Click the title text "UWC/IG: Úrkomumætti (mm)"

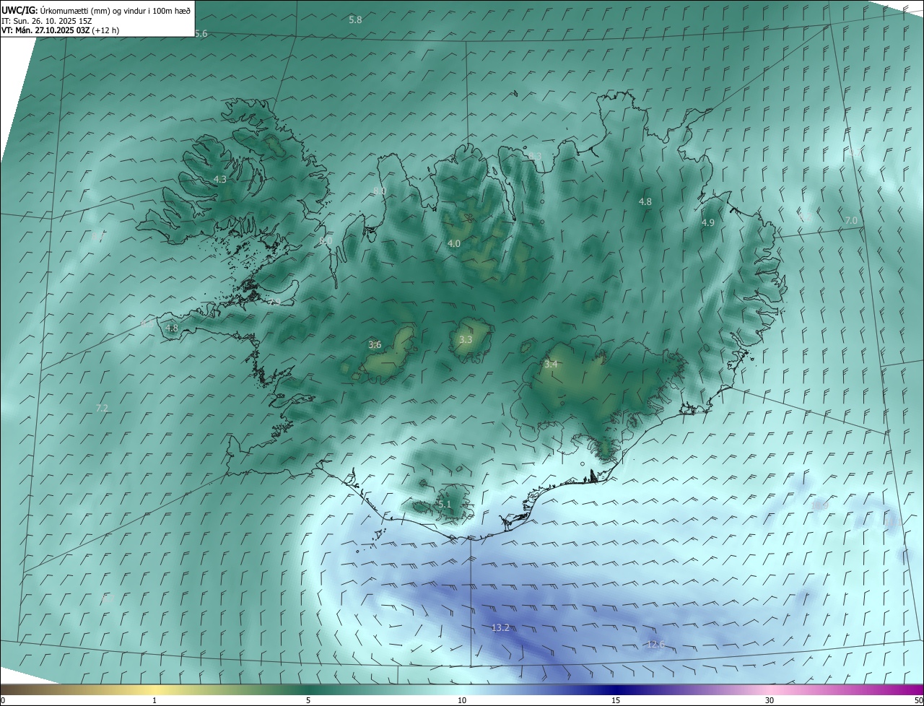click(x=56, y=11)
